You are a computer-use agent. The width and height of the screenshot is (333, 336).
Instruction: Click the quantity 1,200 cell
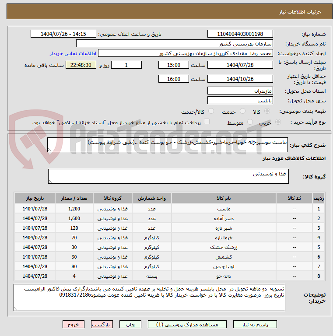pos(74,209)
